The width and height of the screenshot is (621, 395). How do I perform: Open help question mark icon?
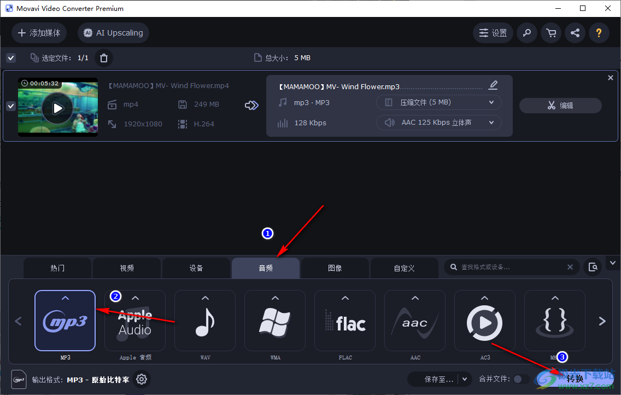(599, 33)
